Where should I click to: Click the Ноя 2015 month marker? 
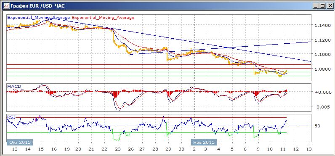[x=204, y=142]
